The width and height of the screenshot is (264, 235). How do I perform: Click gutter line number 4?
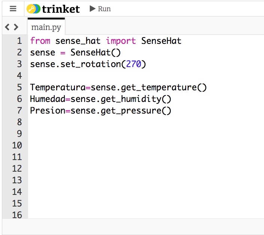pyautogui.click(x=19, y=76)
